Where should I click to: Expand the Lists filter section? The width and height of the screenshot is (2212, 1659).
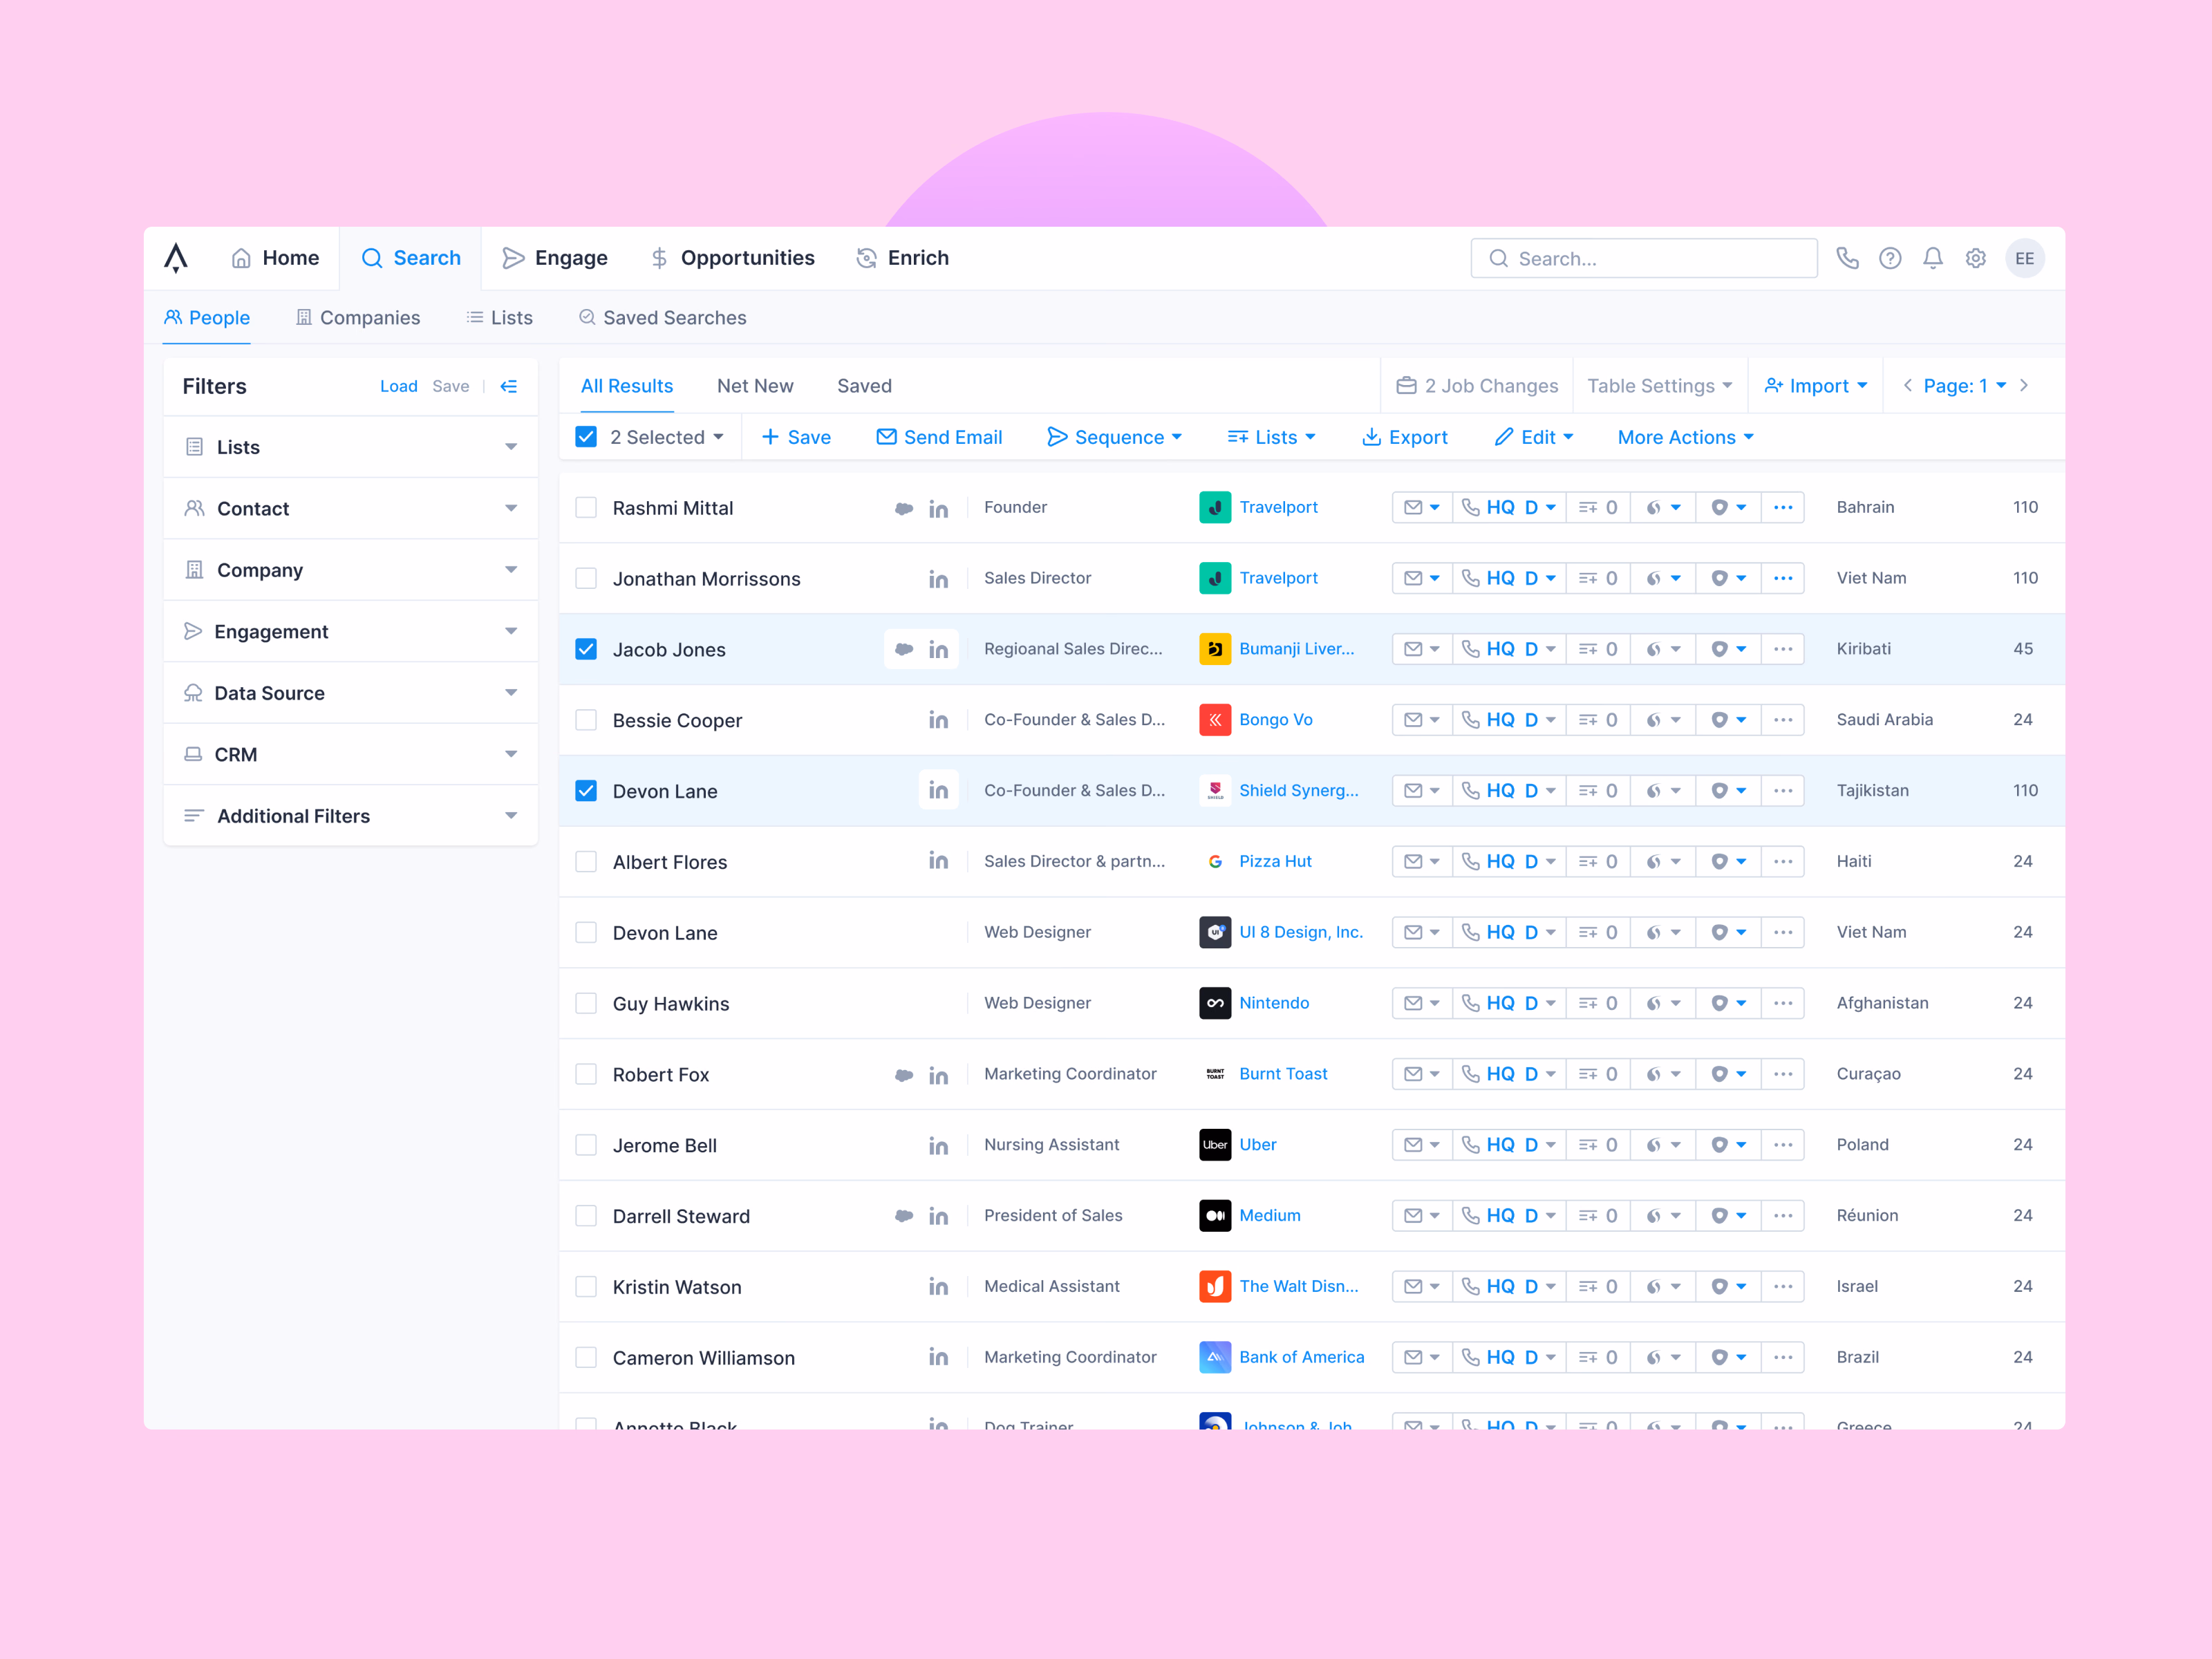350,447
